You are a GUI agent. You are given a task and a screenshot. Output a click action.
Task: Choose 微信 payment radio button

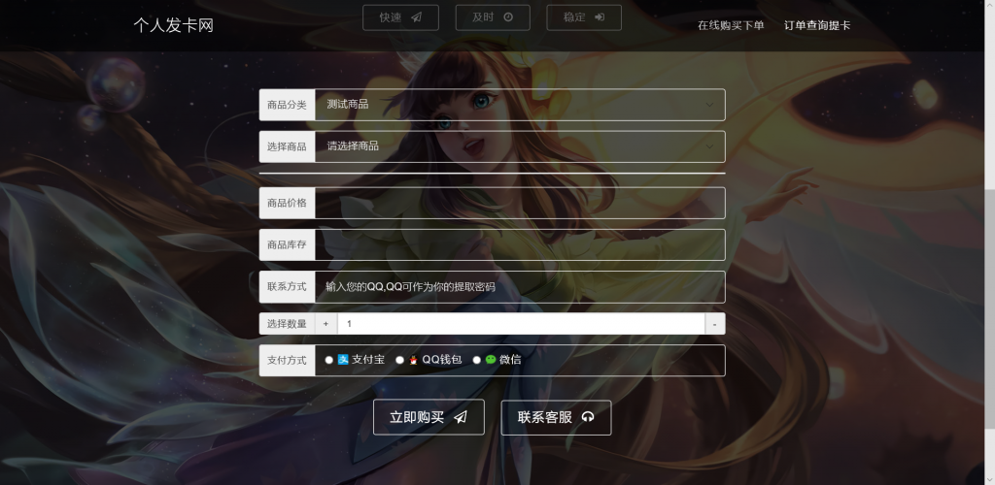(x=477, y=360)
